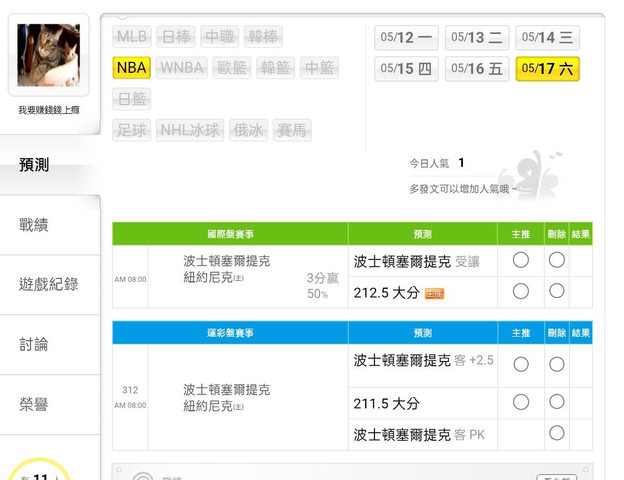Select the 韓棒 league tab
The image size is (624, 480).
click(x=263, y=36)
